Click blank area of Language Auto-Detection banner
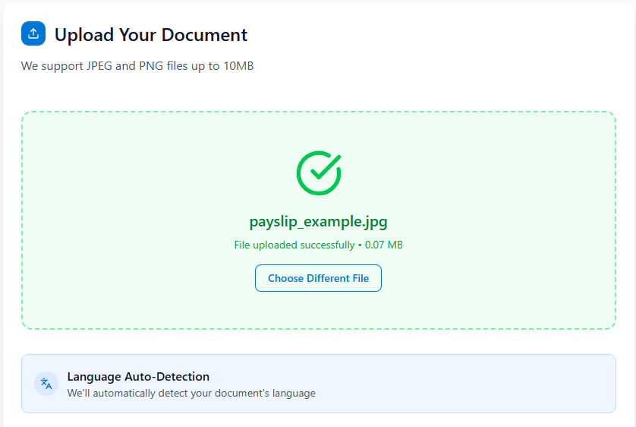636x427 pixels. pyautogui.click(x=471, y=384)
